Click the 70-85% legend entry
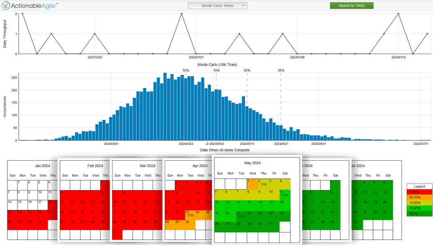433x245 pixels. pyautogui.click(x=419, y=203)
